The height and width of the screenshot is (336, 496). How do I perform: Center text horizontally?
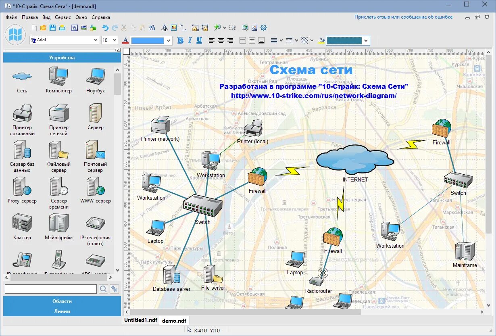click(x=221, y=40)
